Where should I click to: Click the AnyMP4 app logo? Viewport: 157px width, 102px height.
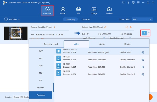coord(5,3)
